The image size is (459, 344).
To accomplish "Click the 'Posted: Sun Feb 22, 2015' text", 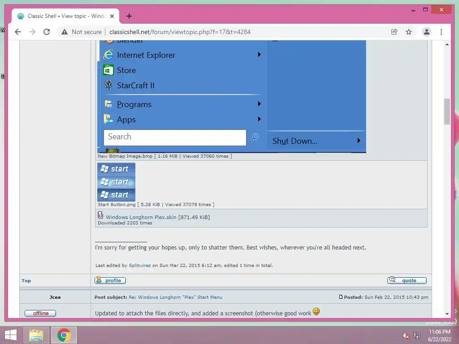I will click(x=386, y=297).
